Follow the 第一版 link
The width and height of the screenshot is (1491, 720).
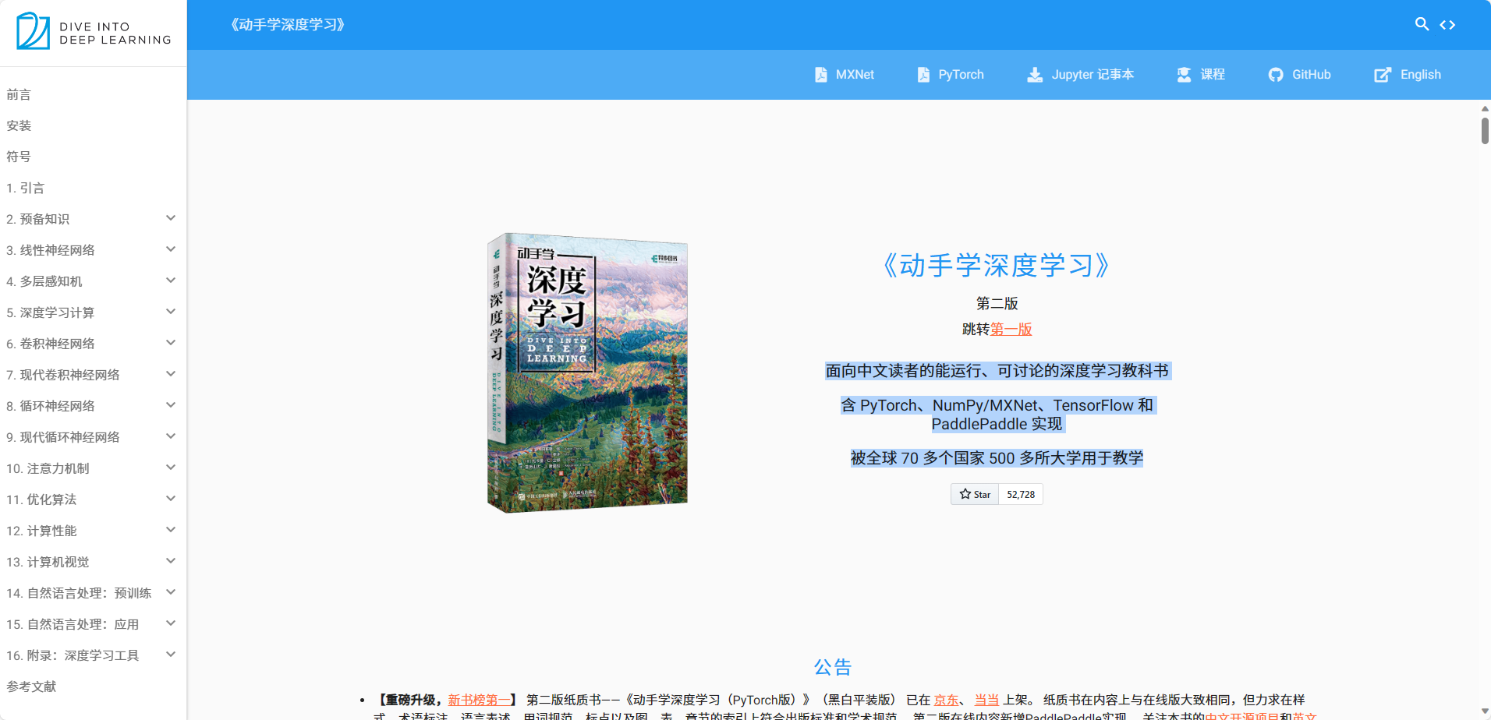1011,329
